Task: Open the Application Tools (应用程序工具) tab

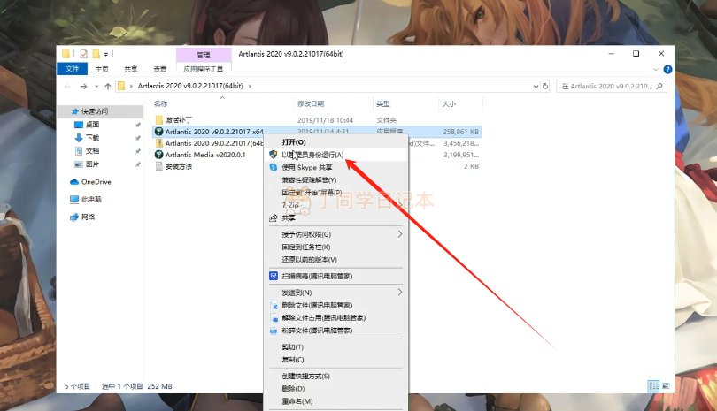Action: 204,69
